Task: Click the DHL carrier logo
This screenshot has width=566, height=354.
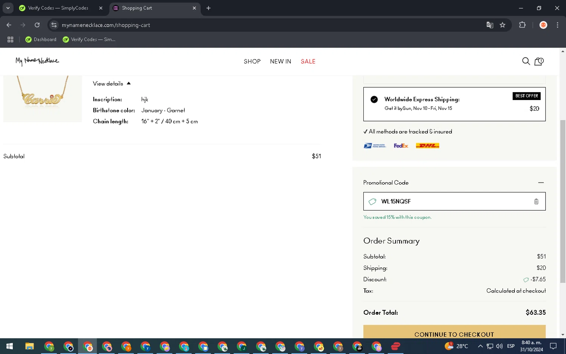Action: pos(428,146)
